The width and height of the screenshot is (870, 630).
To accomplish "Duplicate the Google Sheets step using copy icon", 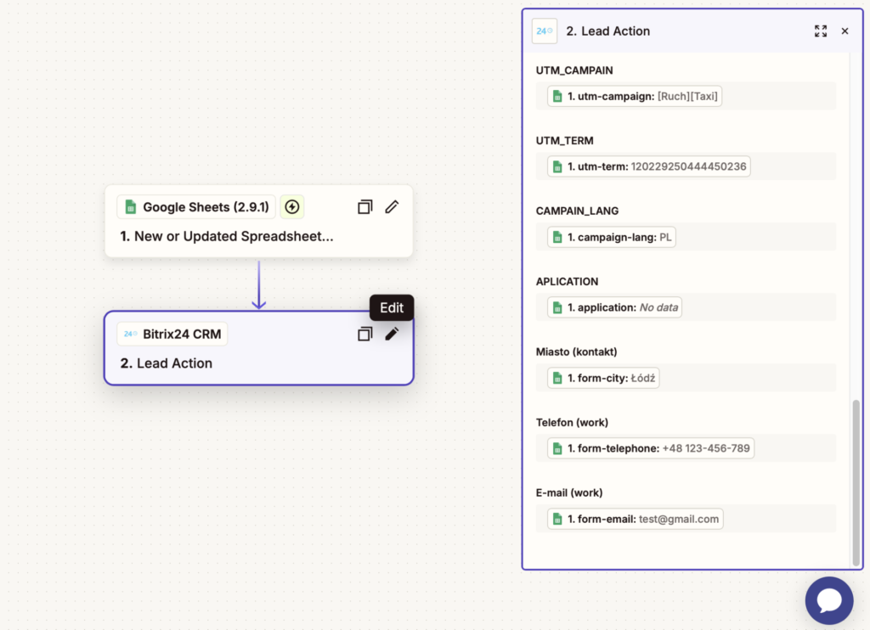I will click(x=364, y=206).
